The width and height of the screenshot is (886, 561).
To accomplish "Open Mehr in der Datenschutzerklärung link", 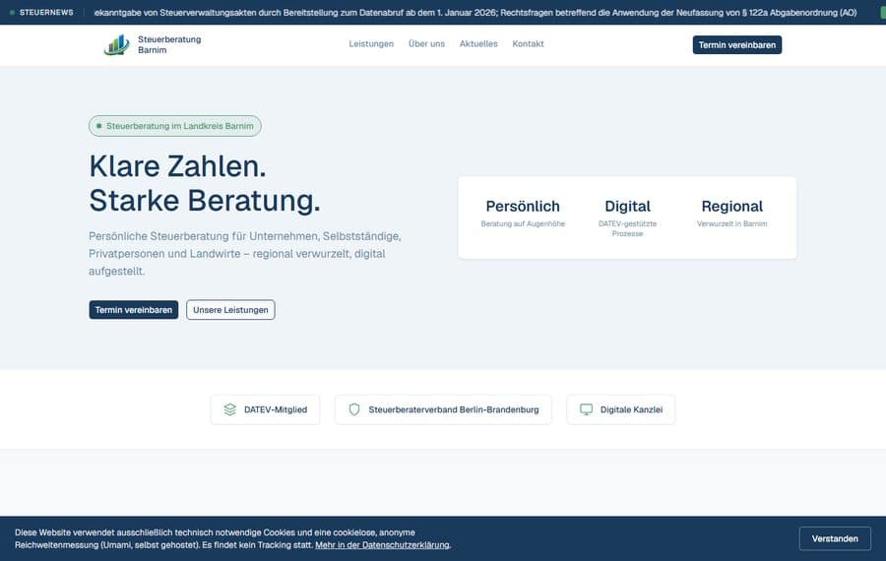I will pos(382,545).
